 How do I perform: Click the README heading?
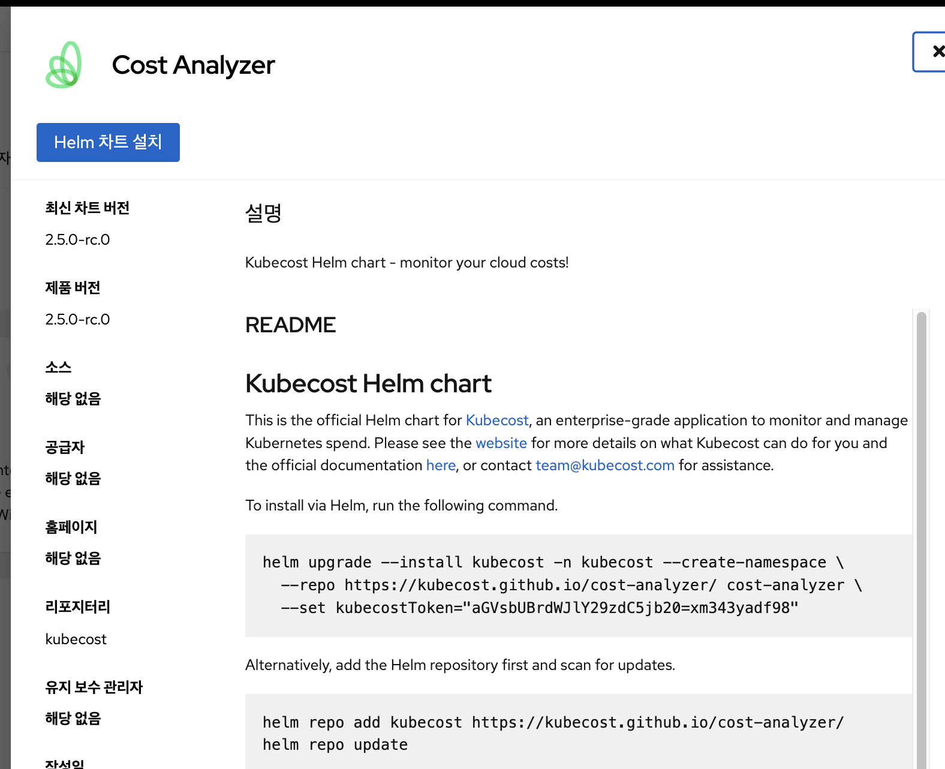coord(291,325)
